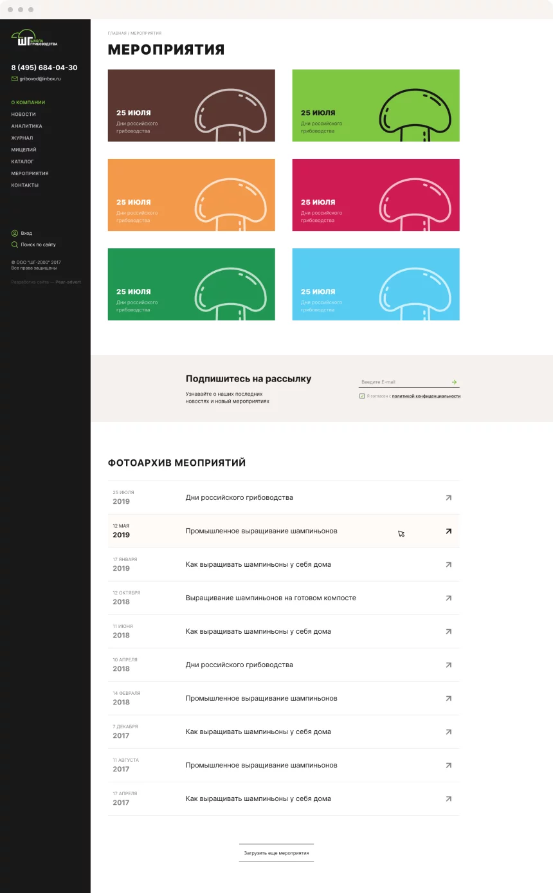Open the arrow for the 17 января 2019 row
Screen dimensions: 553x893
(x=449, y=564)
